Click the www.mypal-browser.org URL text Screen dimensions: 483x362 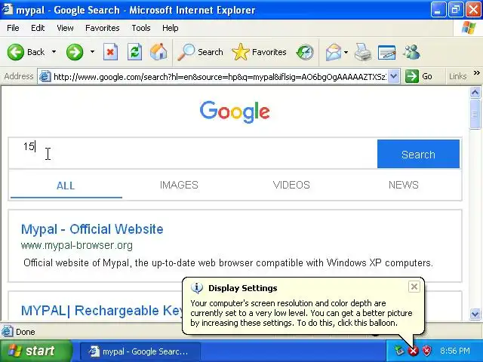pyautogui.click(x=77, y=246)
